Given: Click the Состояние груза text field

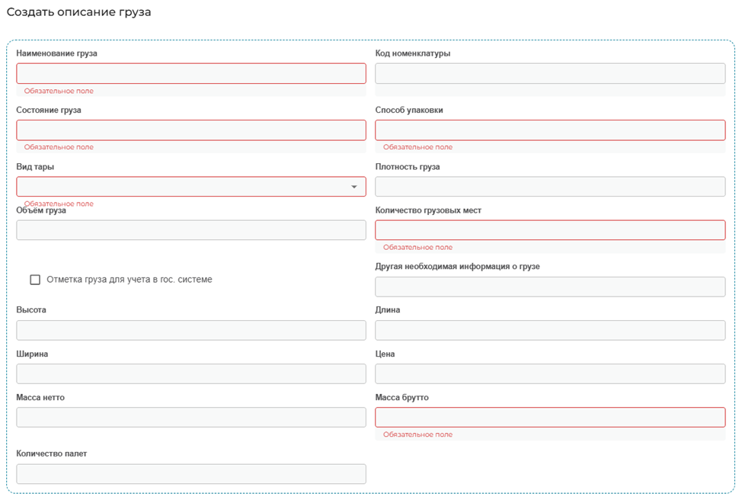Looking at the screenshot, I should click(x=190, y=130).
